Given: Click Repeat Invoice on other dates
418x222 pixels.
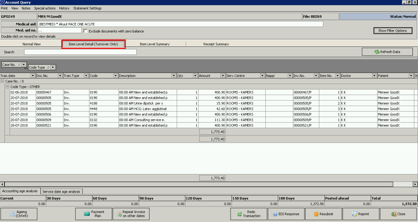Looking at the screenshot, I should click(x=130, y=214).
